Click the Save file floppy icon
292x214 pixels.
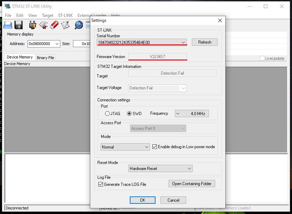tap(19, 25)
